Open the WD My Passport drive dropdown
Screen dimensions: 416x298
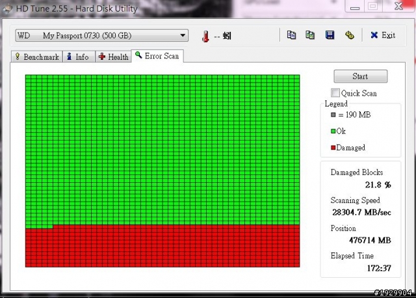pos(101,36)
